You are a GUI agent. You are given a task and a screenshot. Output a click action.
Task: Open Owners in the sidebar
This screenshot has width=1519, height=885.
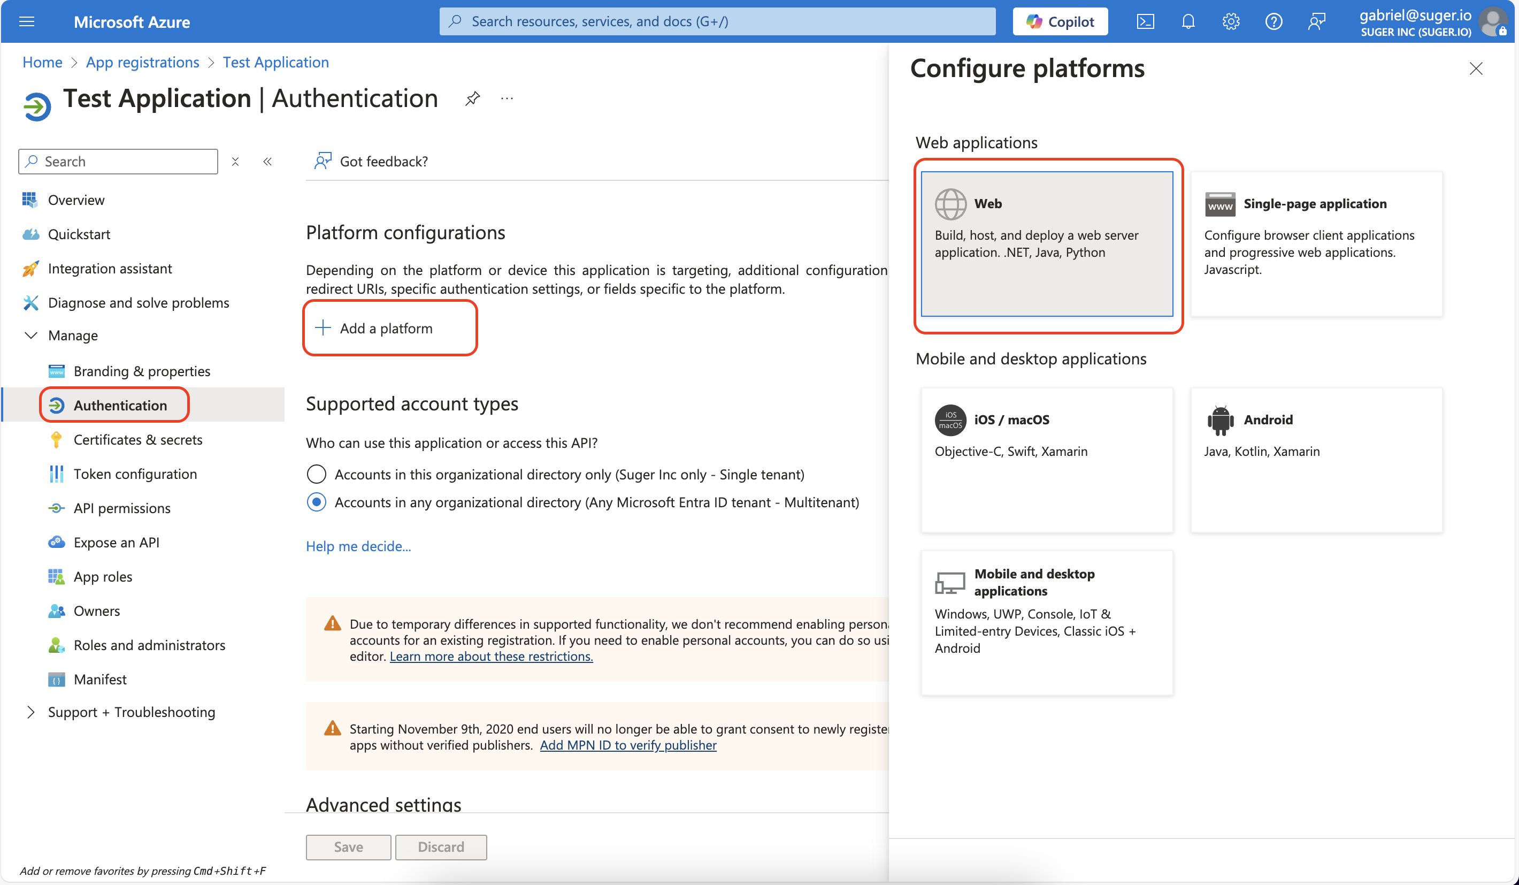click(96, 611)
